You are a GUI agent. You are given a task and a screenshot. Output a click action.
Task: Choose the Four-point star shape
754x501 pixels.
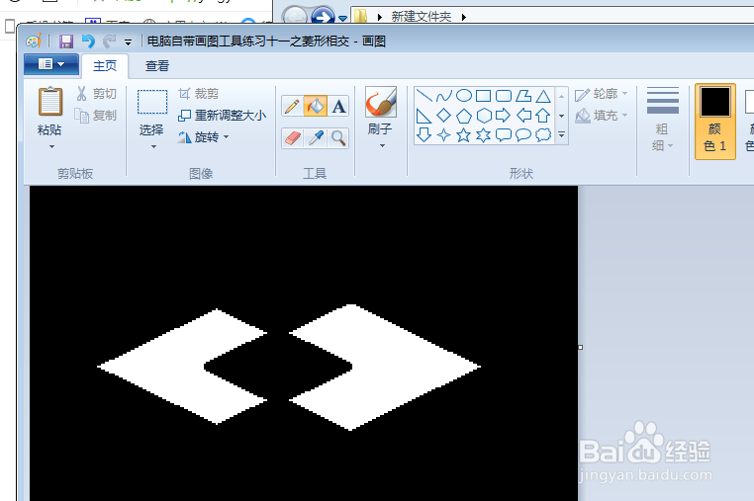[444, 135]
